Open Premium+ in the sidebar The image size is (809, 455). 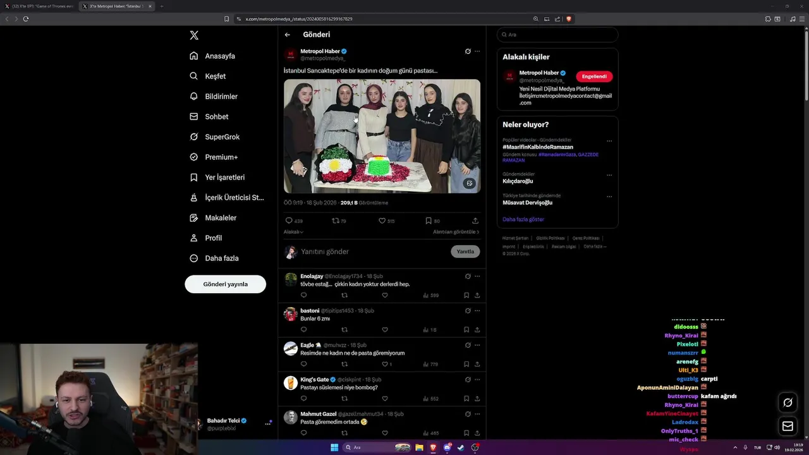214,157
